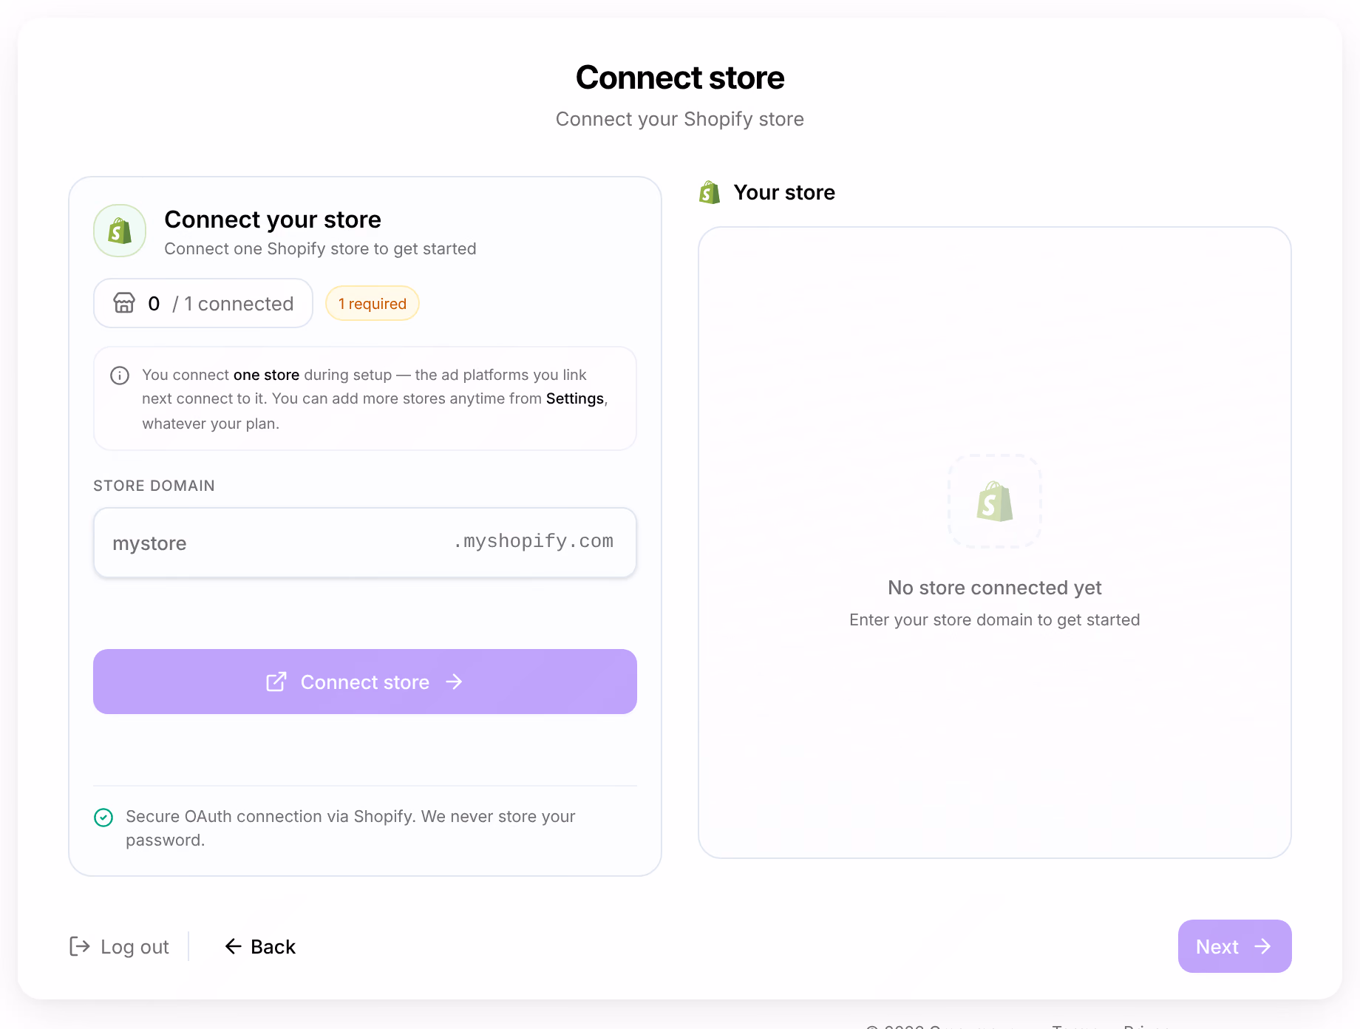
Task: Click the 0 / 1 connected counter
Action: pyautogui.click(x=203, y=303)
